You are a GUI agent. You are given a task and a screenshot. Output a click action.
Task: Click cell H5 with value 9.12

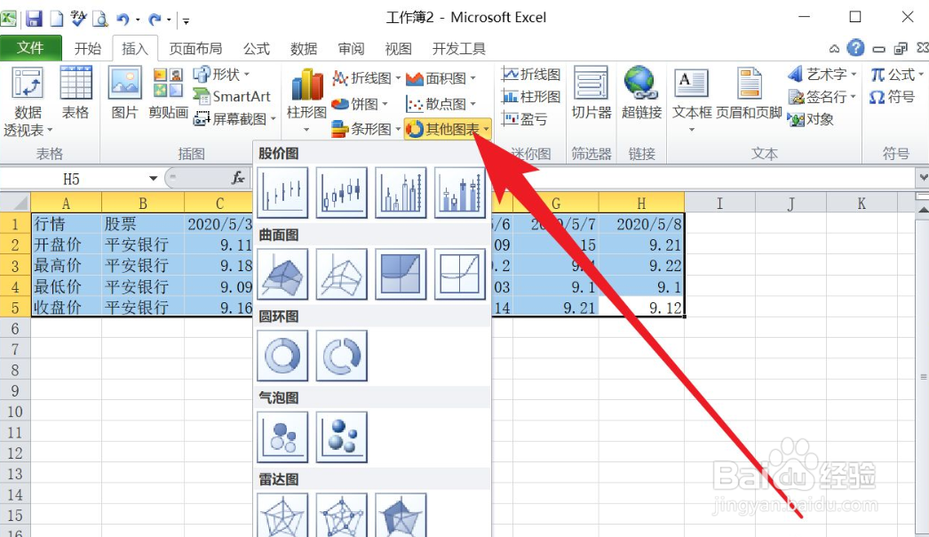[641, 308]
